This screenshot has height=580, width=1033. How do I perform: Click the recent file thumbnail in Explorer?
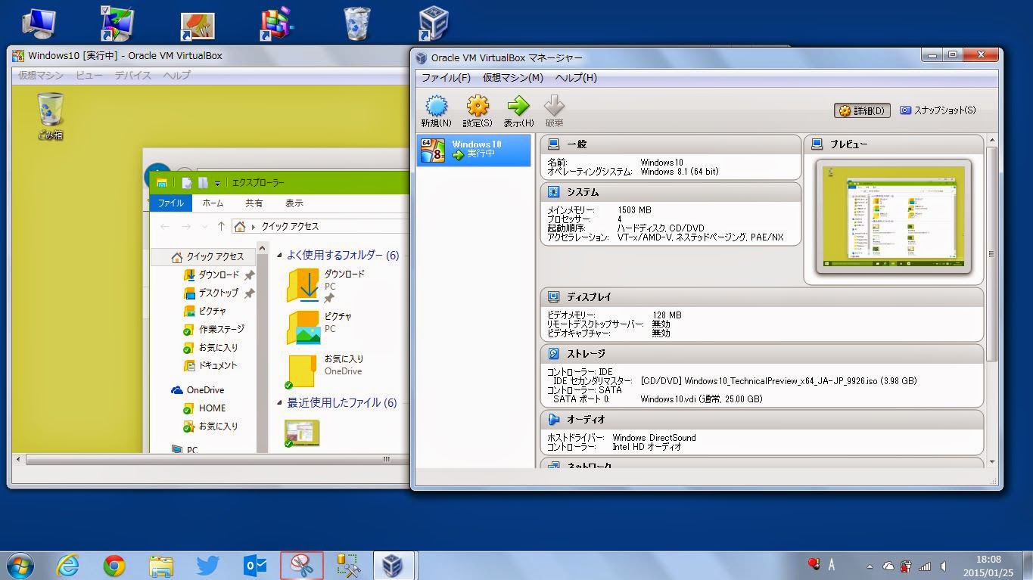click(301, 433)
